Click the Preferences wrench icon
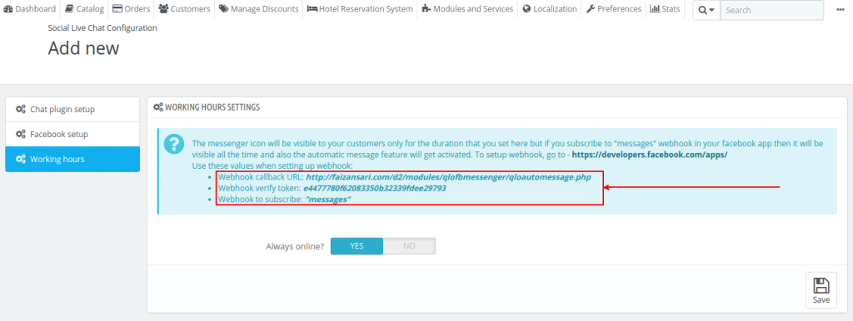This screenshot has height=321, width=853. (591, 8)
